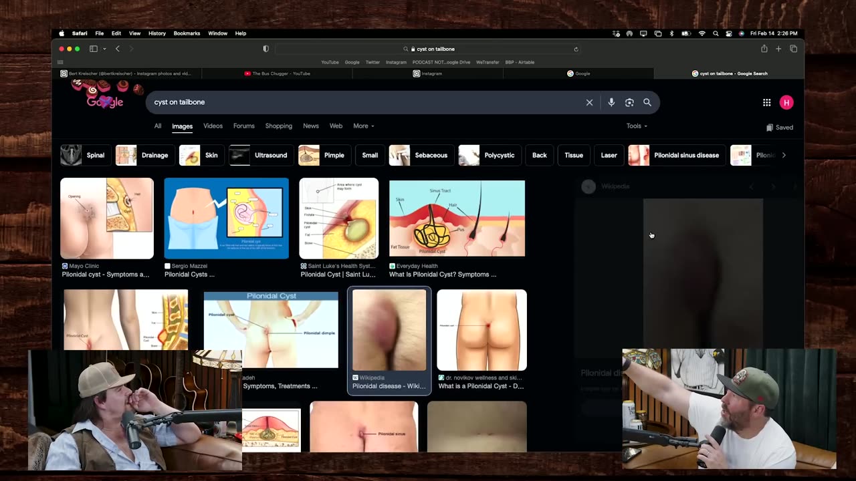Reload the page with the refresh icon

coord(576,49)
